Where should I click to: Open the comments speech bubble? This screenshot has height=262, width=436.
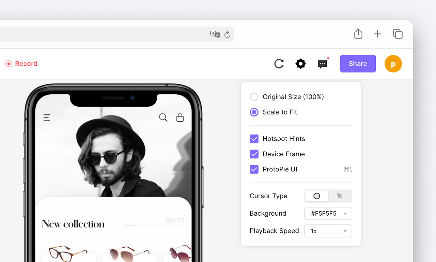pyautogui.click(x=323, y=64)
